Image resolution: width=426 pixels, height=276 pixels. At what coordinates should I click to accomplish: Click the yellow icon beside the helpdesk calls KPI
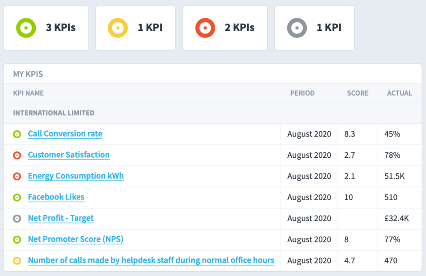pyautogui.click(x=17, y=260)
